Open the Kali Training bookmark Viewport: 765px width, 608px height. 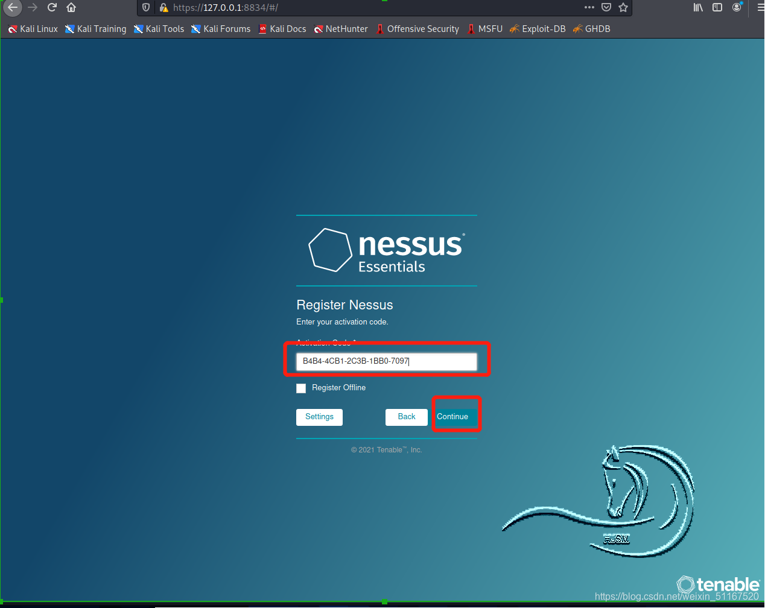(x=96, y=29)
